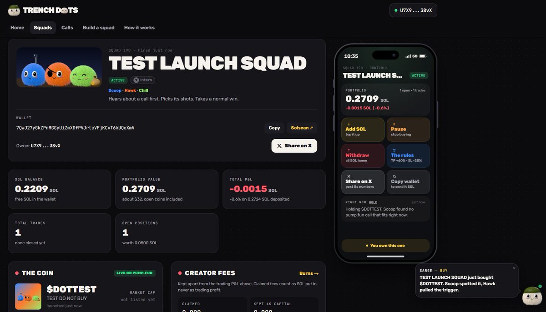Click the red dot beside THE COIN

pos(17,273)
